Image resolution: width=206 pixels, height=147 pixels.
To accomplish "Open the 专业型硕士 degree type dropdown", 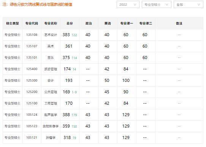I will (157, 5).
